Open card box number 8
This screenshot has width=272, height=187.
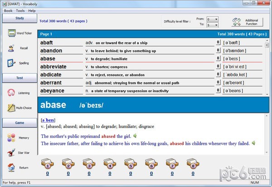point(193,164)
